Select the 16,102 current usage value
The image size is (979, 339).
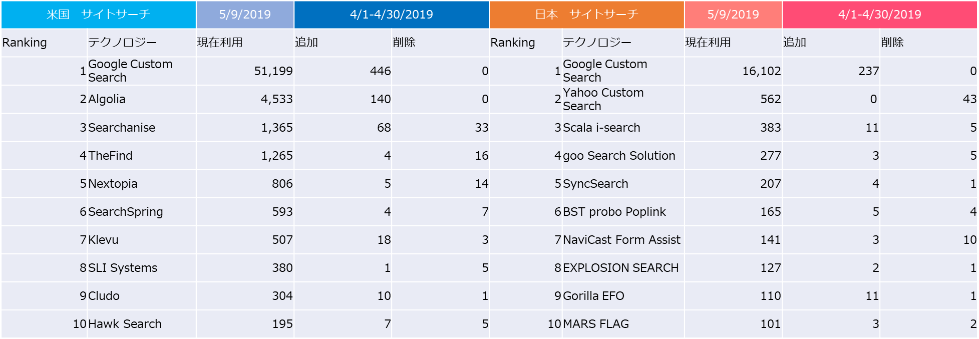[761, 71]
